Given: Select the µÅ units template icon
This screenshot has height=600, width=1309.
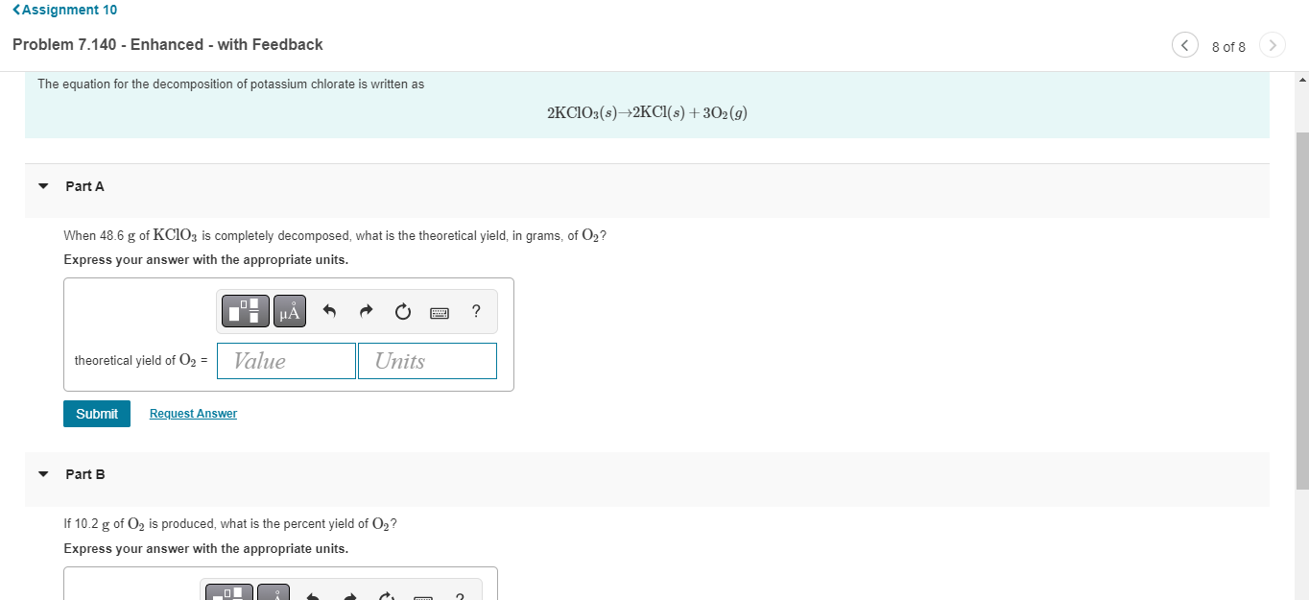Looking at the screenshot, I should (289, 311).
